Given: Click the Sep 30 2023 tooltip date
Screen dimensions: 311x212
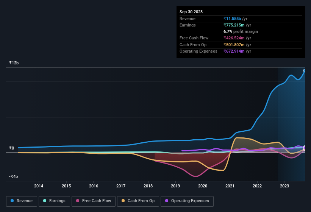Looking at the screenshot, I should click(191, 12).
